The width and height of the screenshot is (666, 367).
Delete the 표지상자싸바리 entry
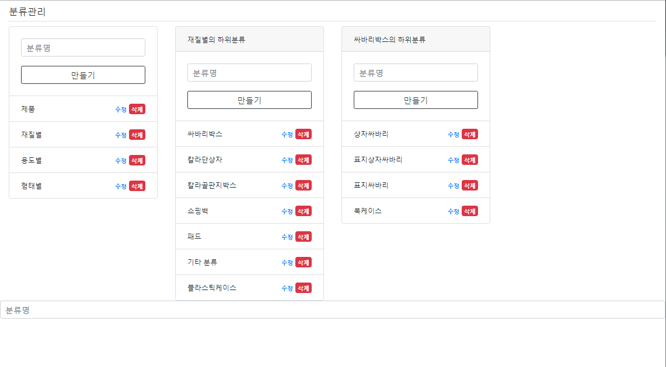(x=470, y=160)
